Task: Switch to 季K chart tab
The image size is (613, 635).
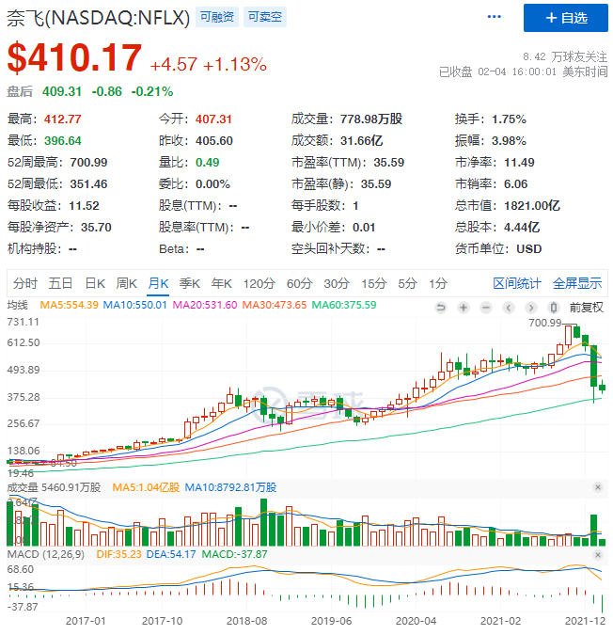Action: (189, 283)
